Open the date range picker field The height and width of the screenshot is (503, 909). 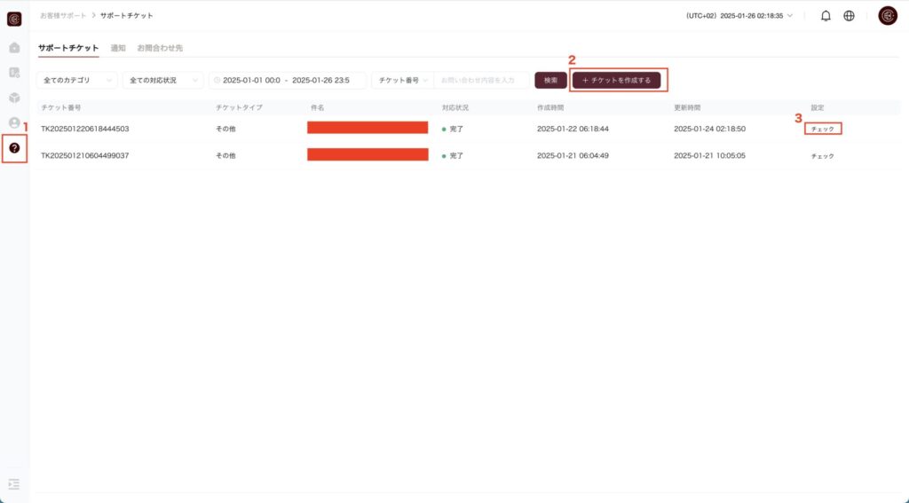(287, 81)
